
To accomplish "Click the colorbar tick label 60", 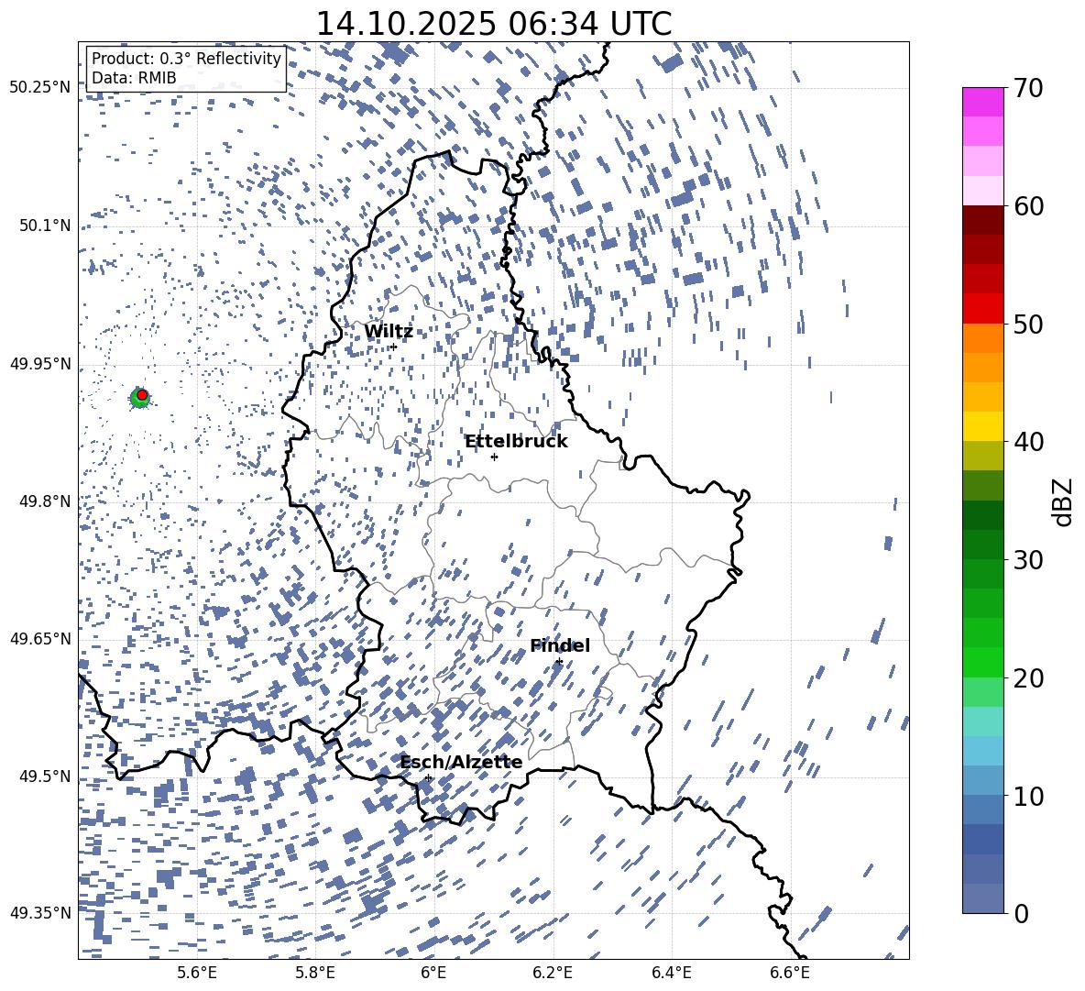I will (x=1027, y=206).
